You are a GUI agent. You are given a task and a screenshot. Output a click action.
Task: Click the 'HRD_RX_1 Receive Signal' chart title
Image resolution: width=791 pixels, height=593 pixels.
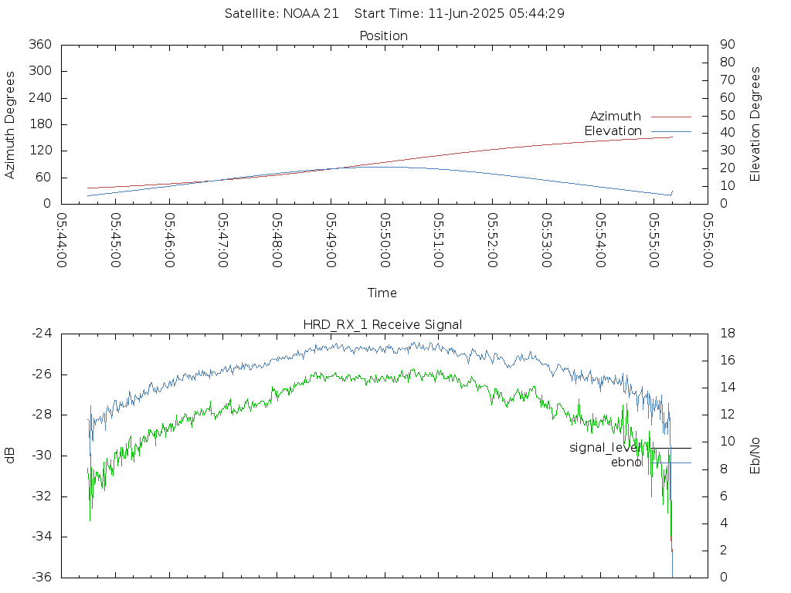382,325
